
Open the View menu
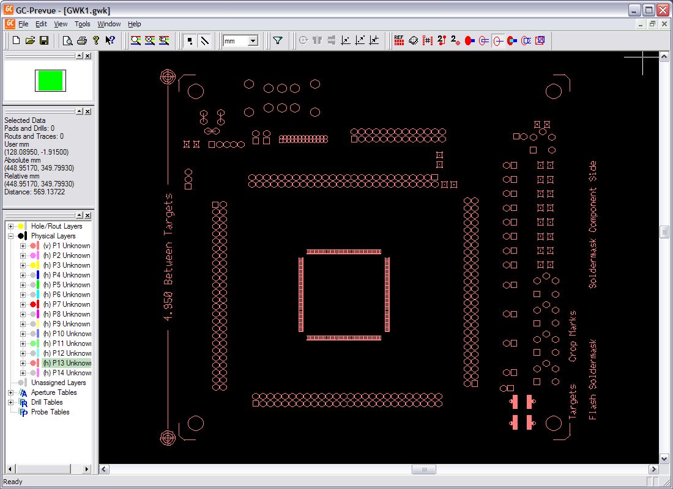point(61,24)
